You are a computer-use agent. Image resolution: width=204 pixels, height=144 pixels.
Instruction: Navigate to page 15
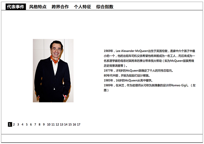(x=70, y=124)
